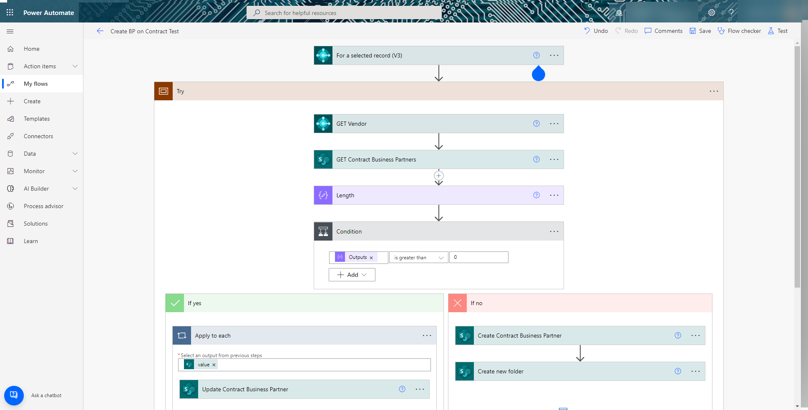Navigate back using the arrow near flow title
The image size is (808, 410).
click(x=100, y=31)
